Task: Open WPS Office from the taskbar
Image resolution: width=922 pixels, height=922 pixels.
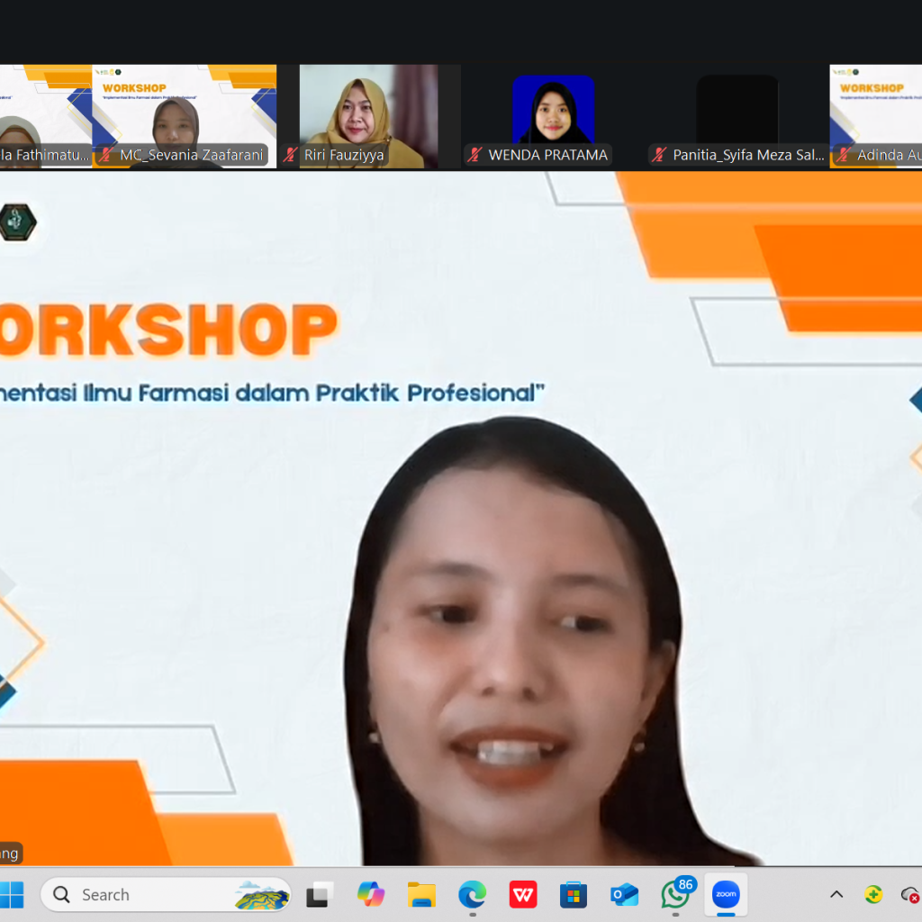Action: coord(523,895)
